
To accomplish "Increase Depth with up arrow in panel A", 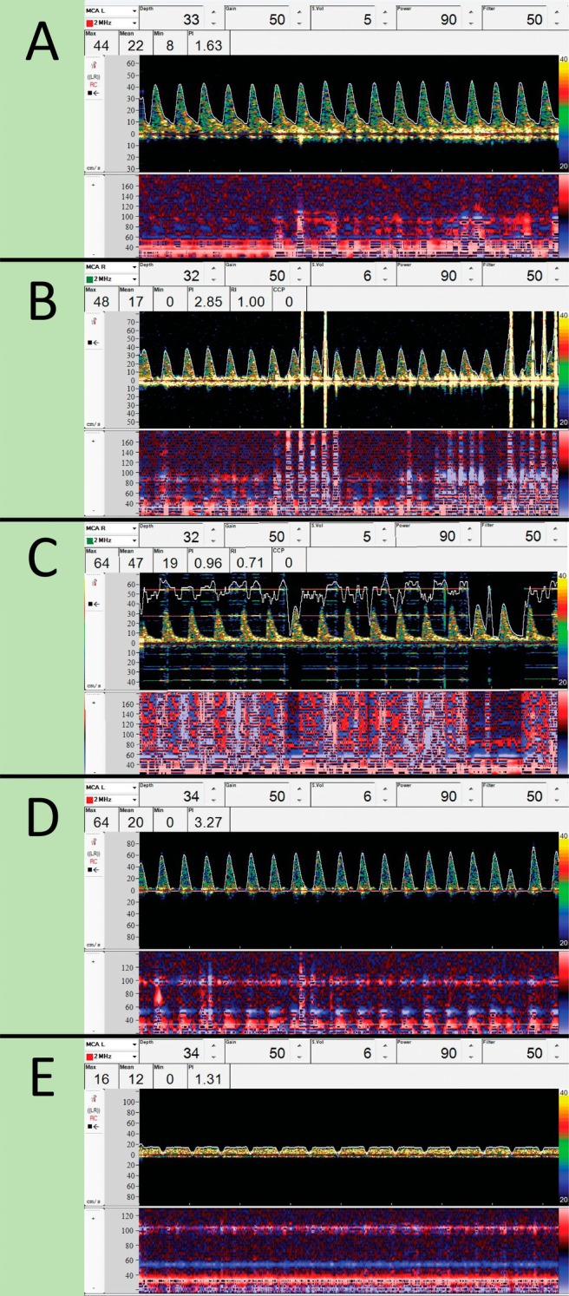I will coord(215,11).
